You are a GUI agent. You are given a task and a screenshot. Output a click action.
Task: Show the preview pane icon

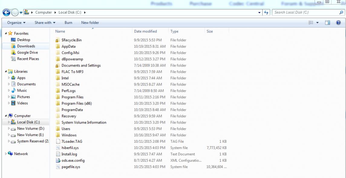(x=328, y=23)
